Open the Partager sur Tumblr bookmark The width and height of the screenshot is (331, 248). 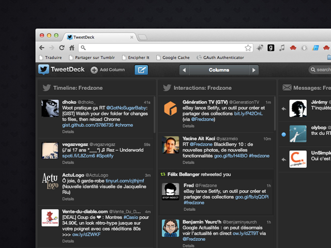click(92, 57)
